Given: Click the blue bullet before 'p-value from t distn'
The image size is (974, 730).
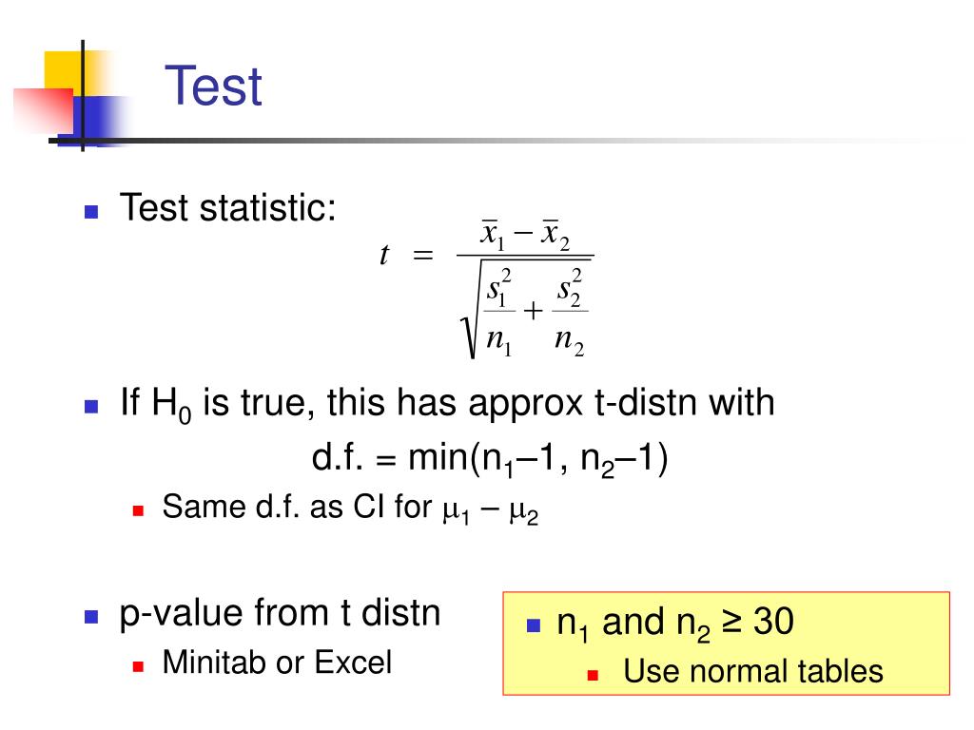Looking at the screenshot, I should tap(91, 616).
